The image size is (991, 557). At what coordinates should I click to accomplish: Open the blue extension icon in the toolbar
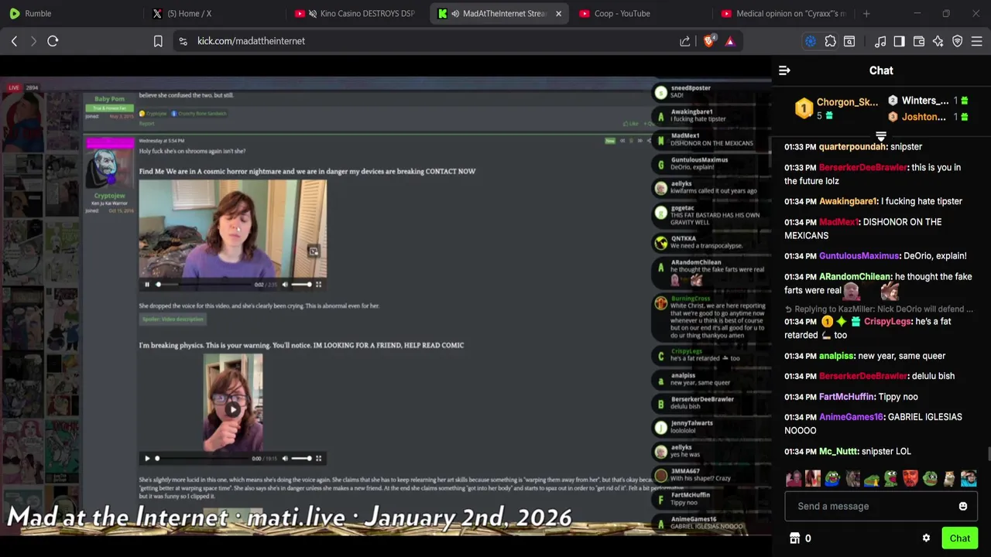[x=811, y=41]
